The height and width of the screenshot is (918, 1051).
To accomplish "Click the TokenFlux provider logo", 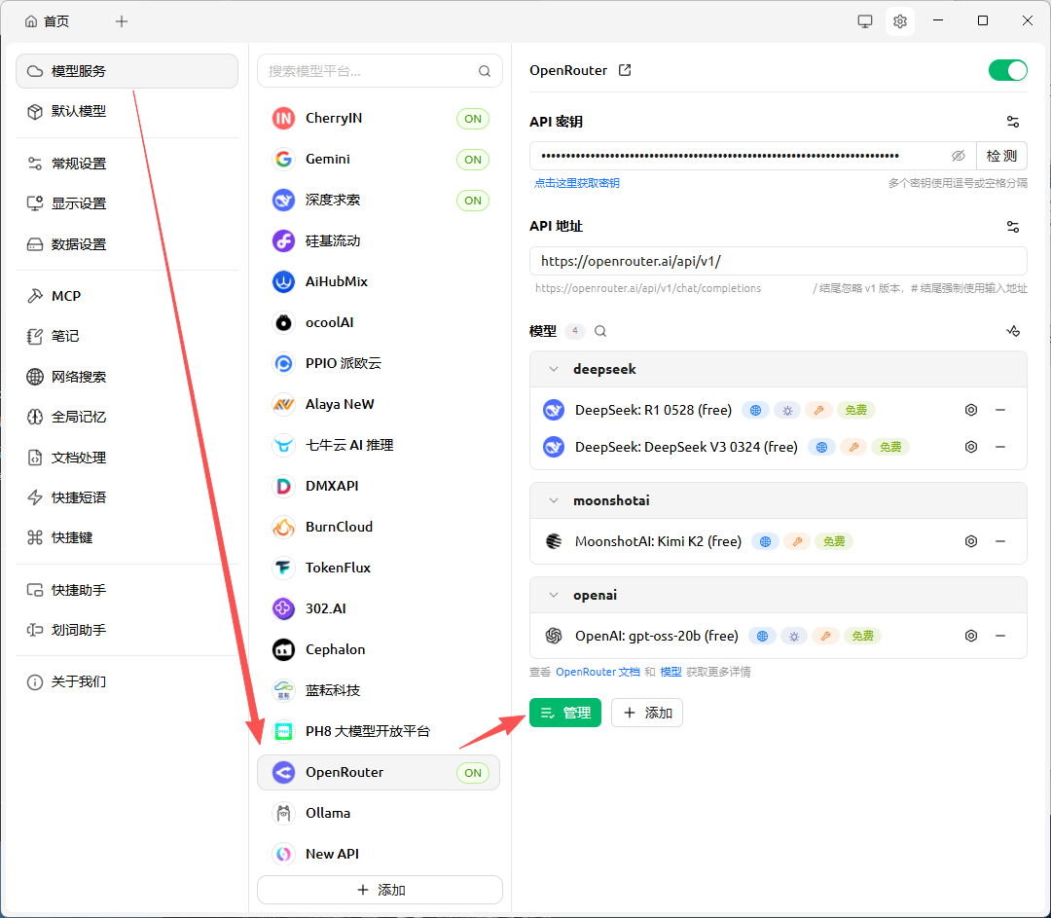I will click(283, 568).
